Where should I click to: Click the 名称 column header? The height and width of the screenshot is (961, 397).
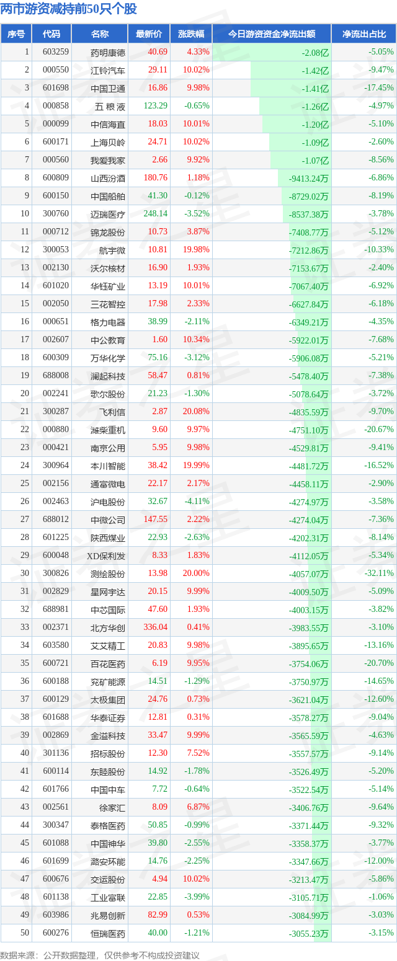pos(99,34)
